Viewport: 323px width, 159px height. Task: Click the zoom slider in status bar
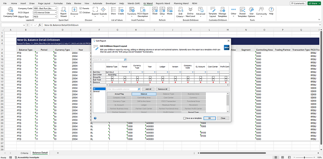click(x=304, y=157)
